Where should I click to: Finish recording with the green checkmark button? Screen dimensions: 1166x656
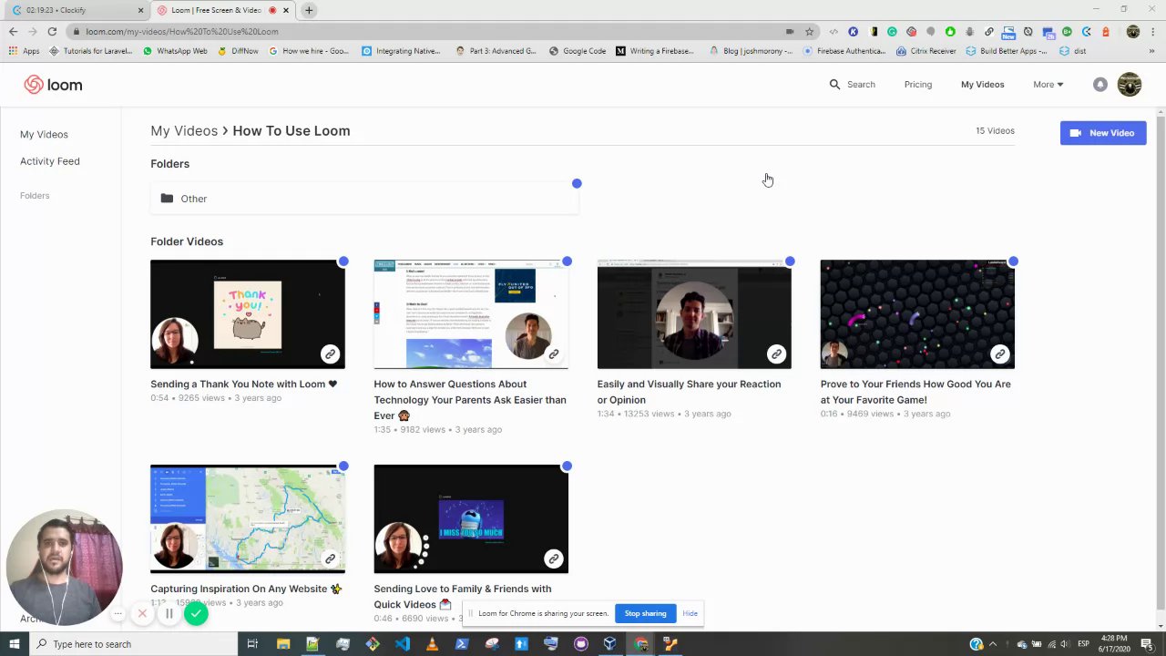coord(196,614)
